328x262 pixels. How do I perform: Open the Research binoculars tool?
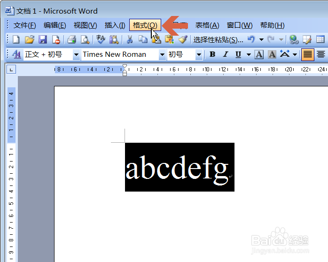pos(114,39)
